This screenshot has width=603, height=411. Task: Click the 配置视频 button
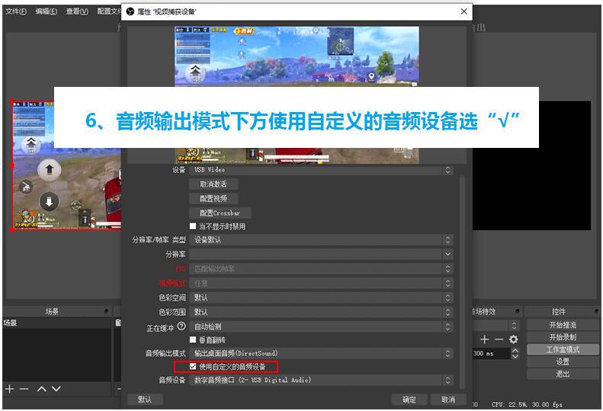coord(213,198)
